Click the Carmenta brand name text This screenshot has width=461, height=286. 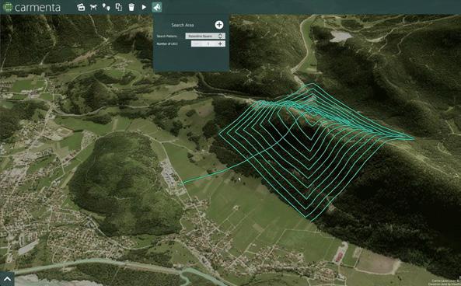pyautogui.click(x=37, y=7)
